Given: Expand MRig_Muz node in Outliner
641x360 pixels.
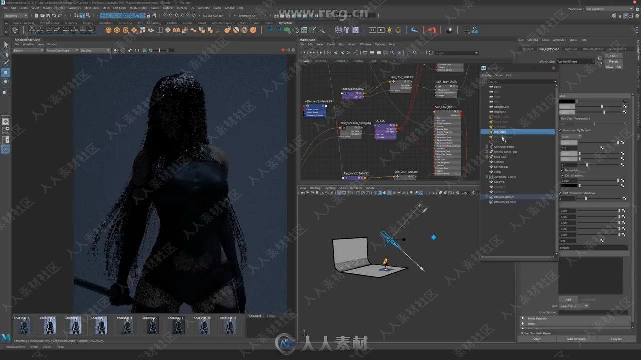Looking at the screenshot, I should coord(487,157).
